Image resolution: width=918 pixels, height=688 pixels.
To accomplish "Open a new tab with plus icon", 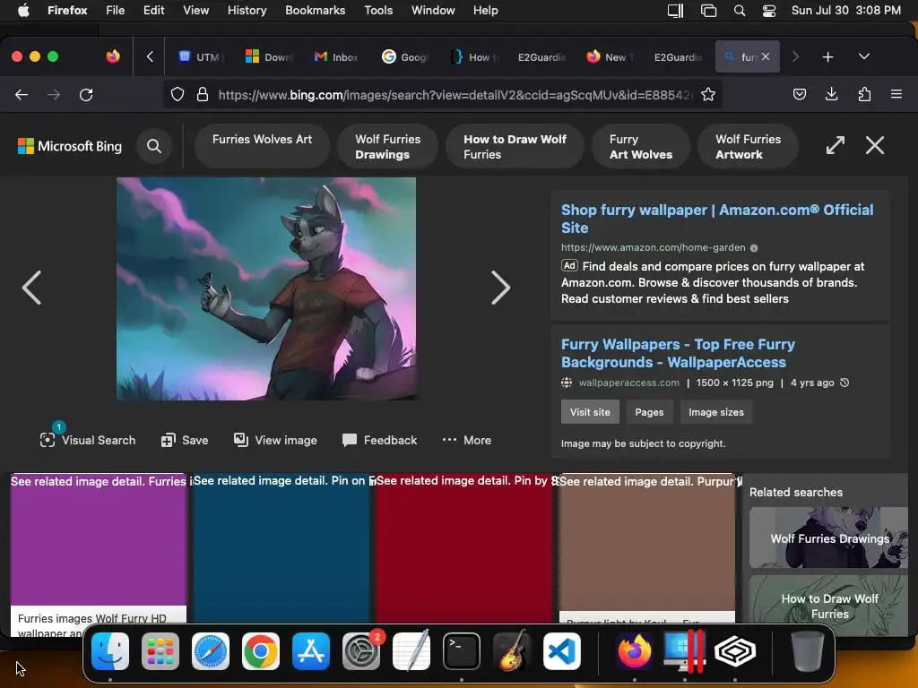I will (x=827, y=56).
